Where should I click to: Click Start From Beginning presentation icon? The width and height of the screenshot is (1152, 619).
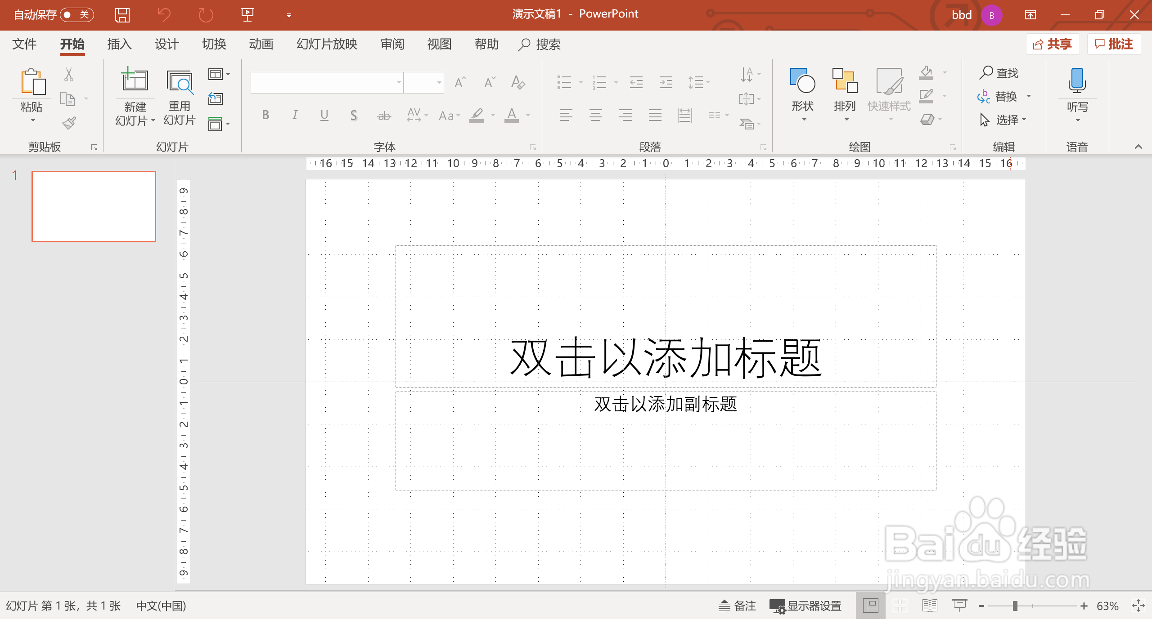click(x=247, y=15)
